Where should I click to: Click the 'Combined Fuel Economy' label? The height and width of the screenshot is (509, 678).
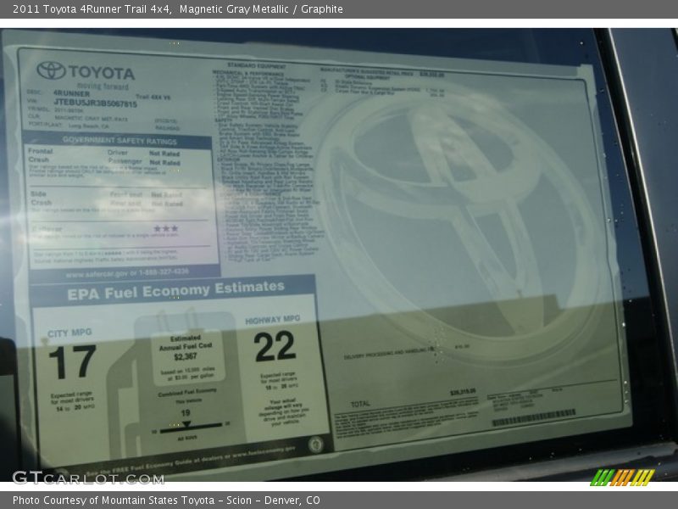187,392
